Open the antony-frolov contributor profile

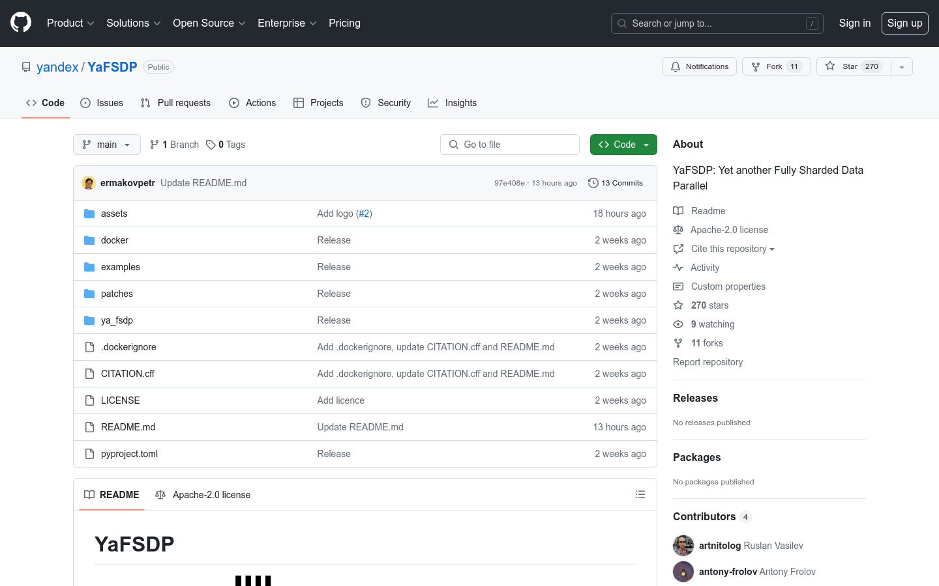[728, 572]
